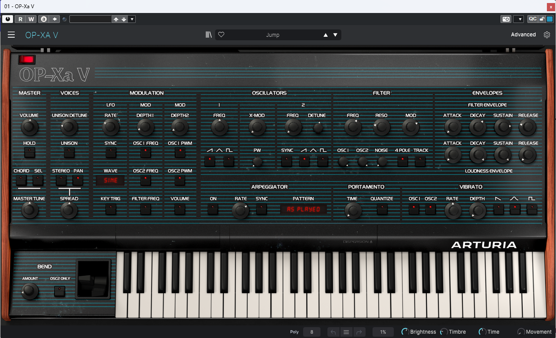Toggle OSC1 FREQ modulation button

pos(145,152)
